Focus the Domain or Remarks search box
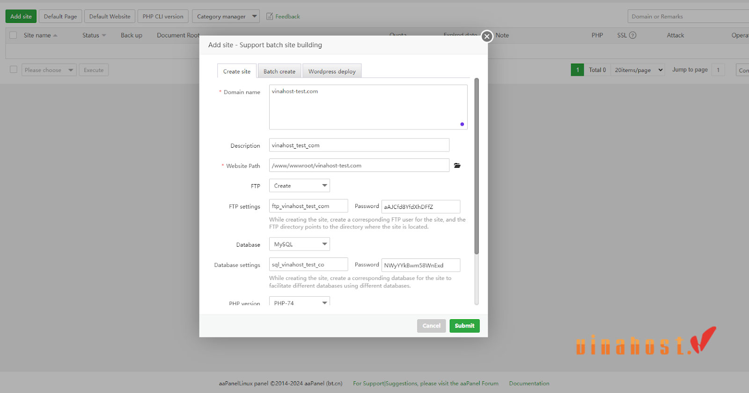This screenshot has width=749, height=393. click(688, 16)
